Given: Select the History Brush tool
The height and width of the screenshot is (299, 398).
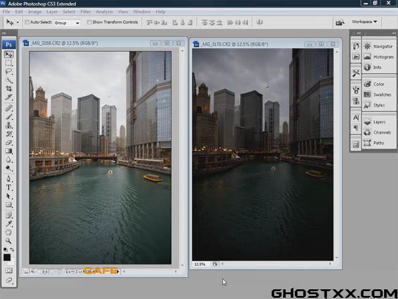Looking at the screenshot, I should (8, 134).
